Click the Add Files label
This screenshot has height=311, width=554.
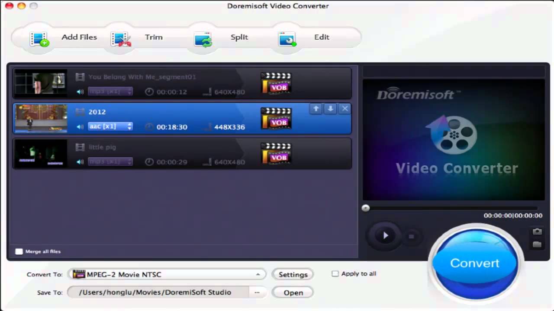coord(79,37)
